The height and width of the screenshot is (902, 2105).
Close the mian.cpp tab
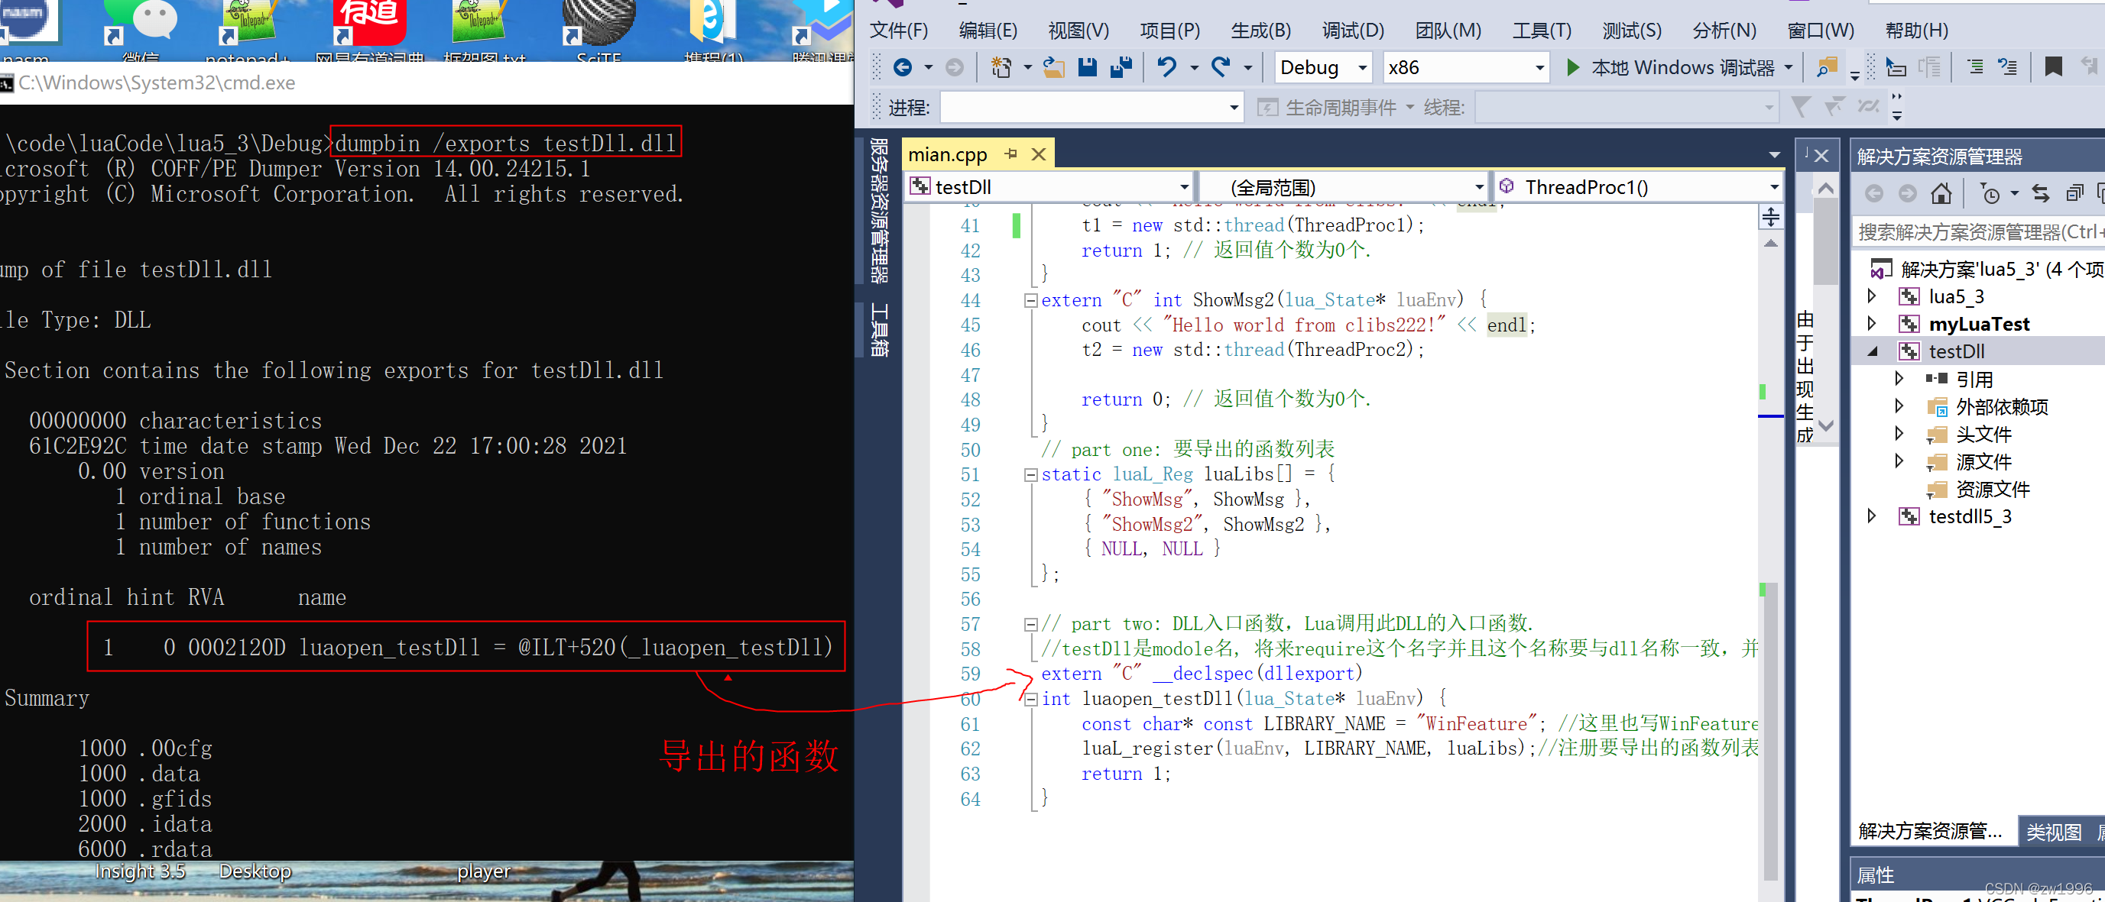(1038, 154)
